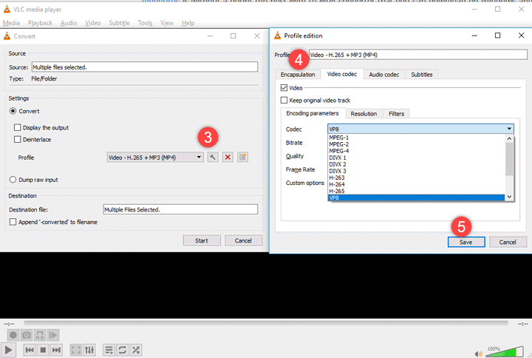Select the Convert radio button

(x=13, y=111)
